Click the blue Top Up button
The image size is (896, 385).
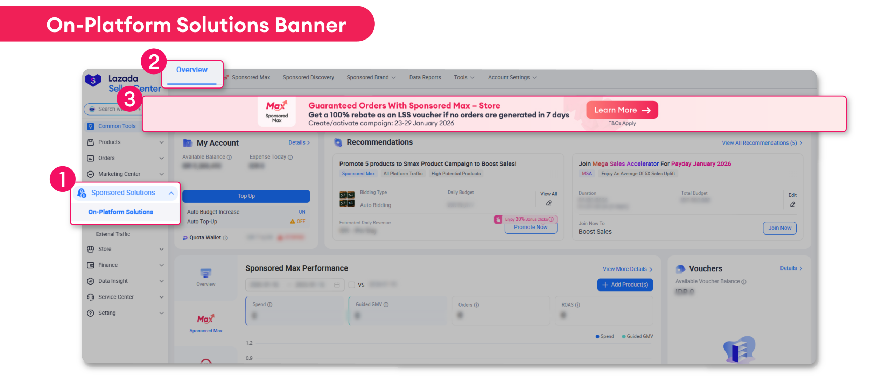246,196
